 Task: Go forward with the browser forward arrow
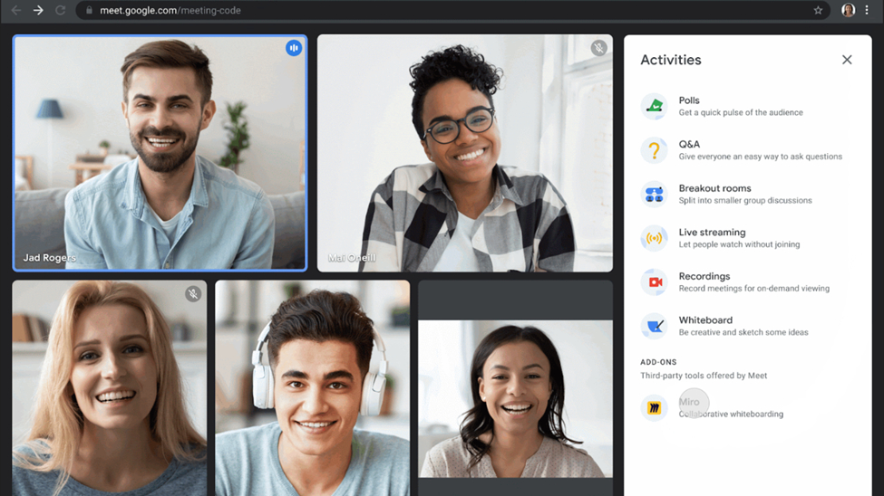tap(38, 10)
